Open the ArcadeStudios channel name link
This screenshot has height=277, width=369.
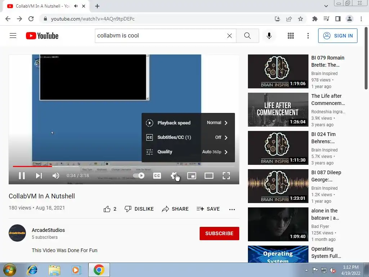[x=48, y=230]
